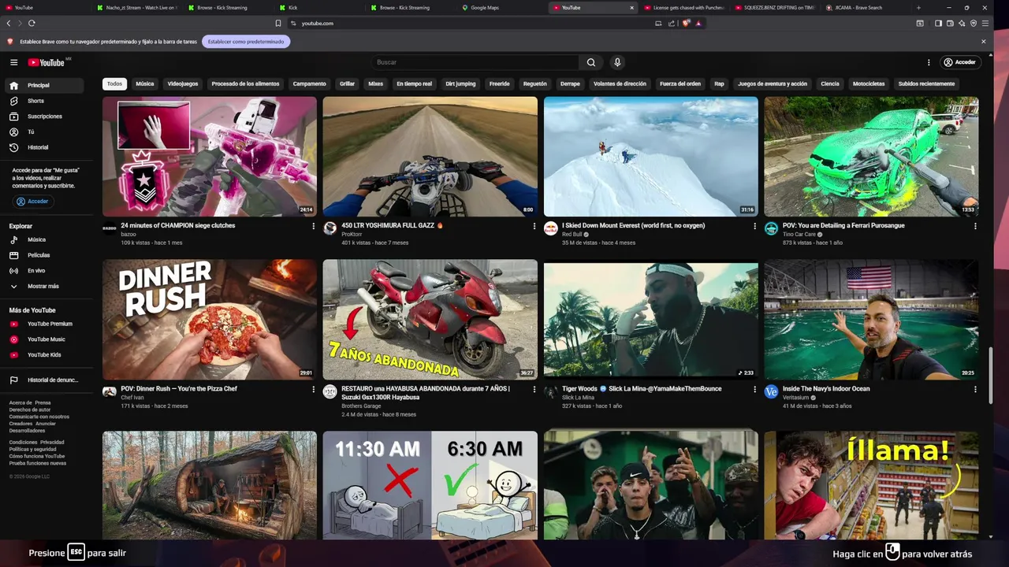Screen dimensions: 1009x567
Task: Open YouTube settings three-dot menu in header
Action: click(929, 62)
